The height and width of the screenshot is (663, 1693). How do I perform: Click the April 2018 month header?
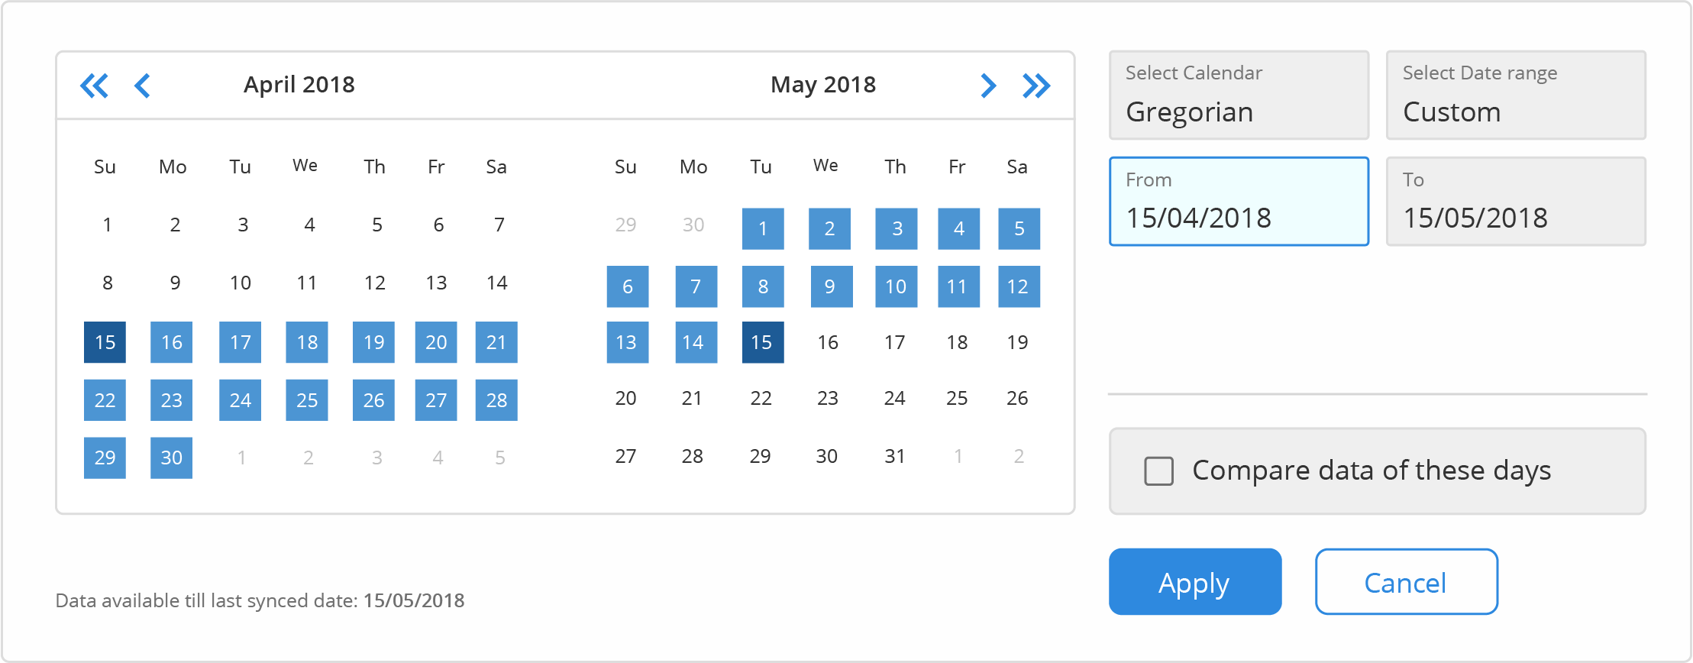pyautogui.click(x=298, y=84)
